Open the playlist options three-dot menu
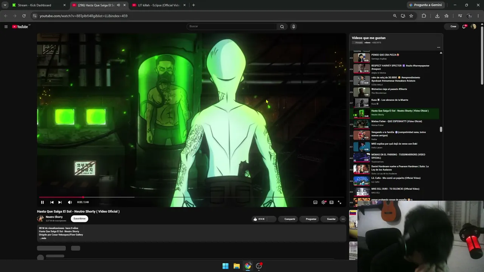The width and height of the screenshot is (484, 272). click(439, 47)
